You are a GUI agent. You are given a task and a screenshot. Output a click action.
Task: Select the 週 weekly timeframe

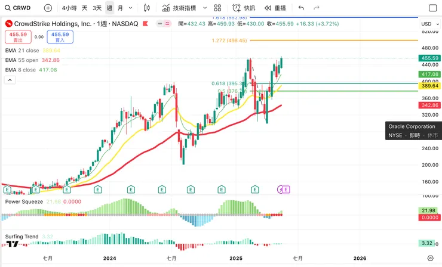pos(110,8)
